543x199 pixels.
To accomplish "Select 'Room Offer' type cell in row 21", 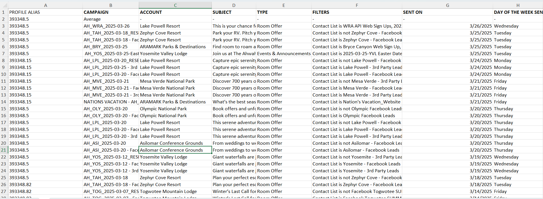I will [284, 150].
